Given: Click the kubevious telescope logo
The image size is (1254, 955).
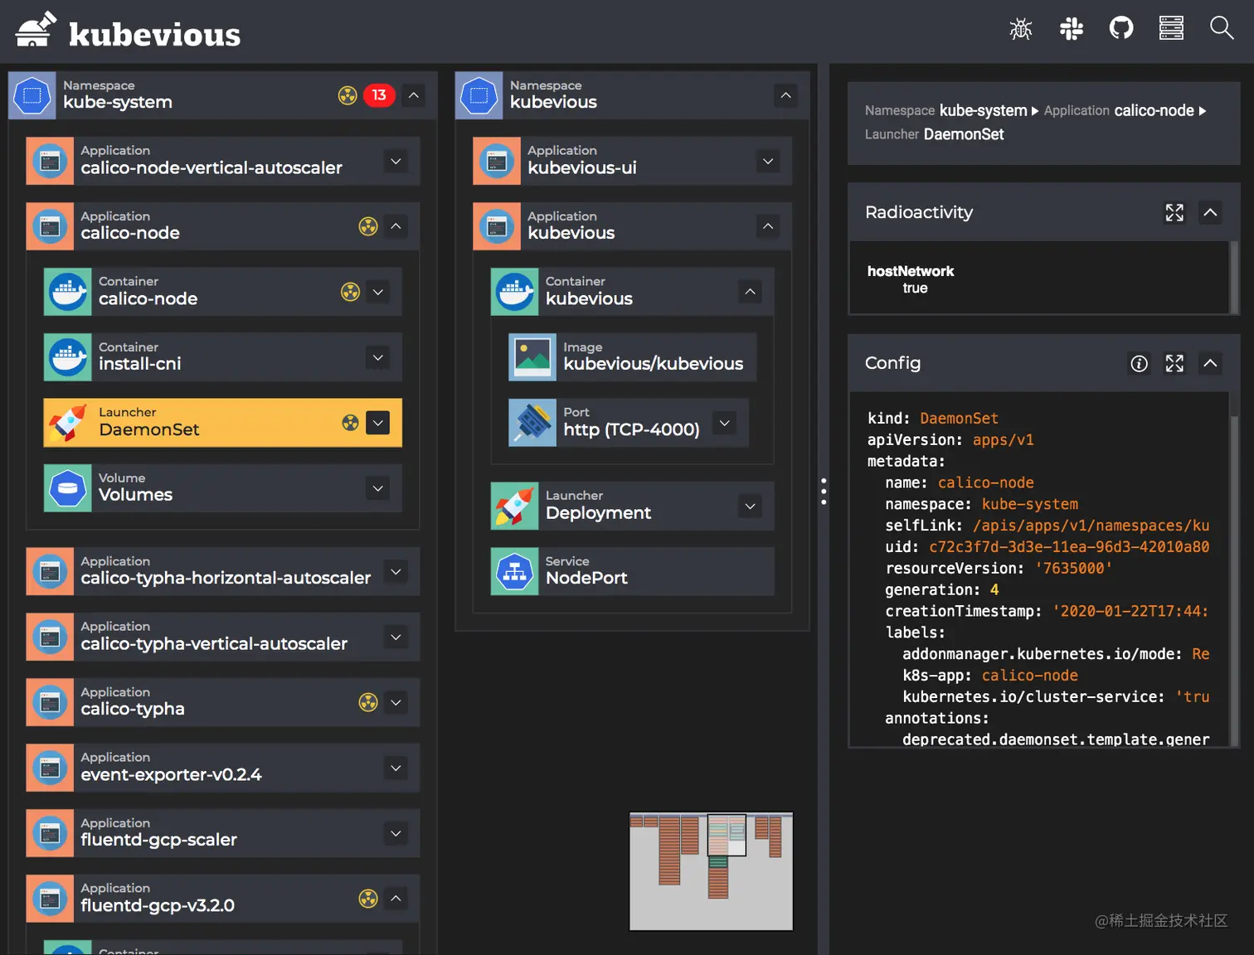Looking at the screenshot, I should pos(36,30).
